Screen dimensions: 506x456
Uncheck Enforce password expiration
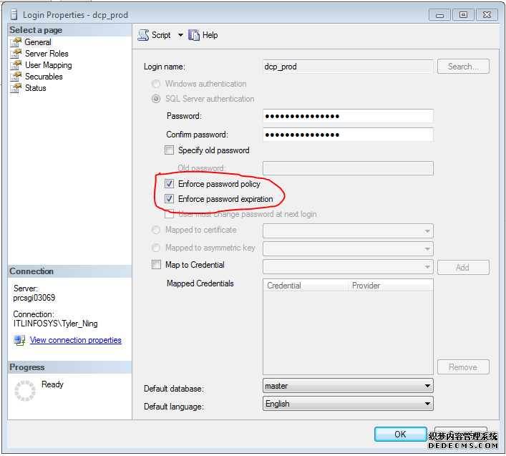(170, 199)
